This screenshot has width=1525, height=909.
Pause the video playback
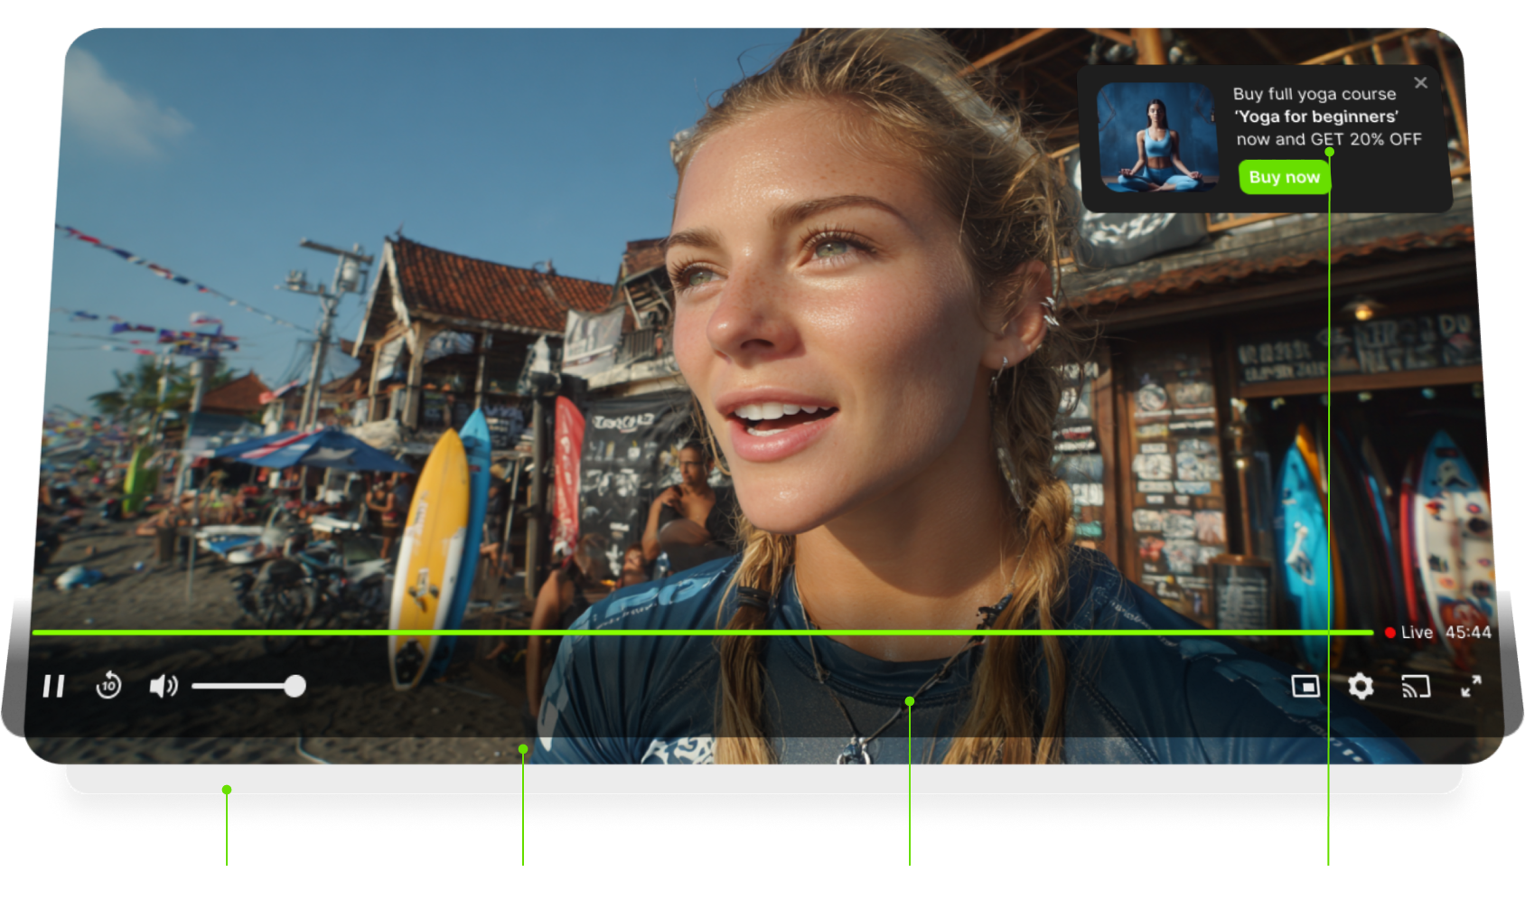point(53,687)
